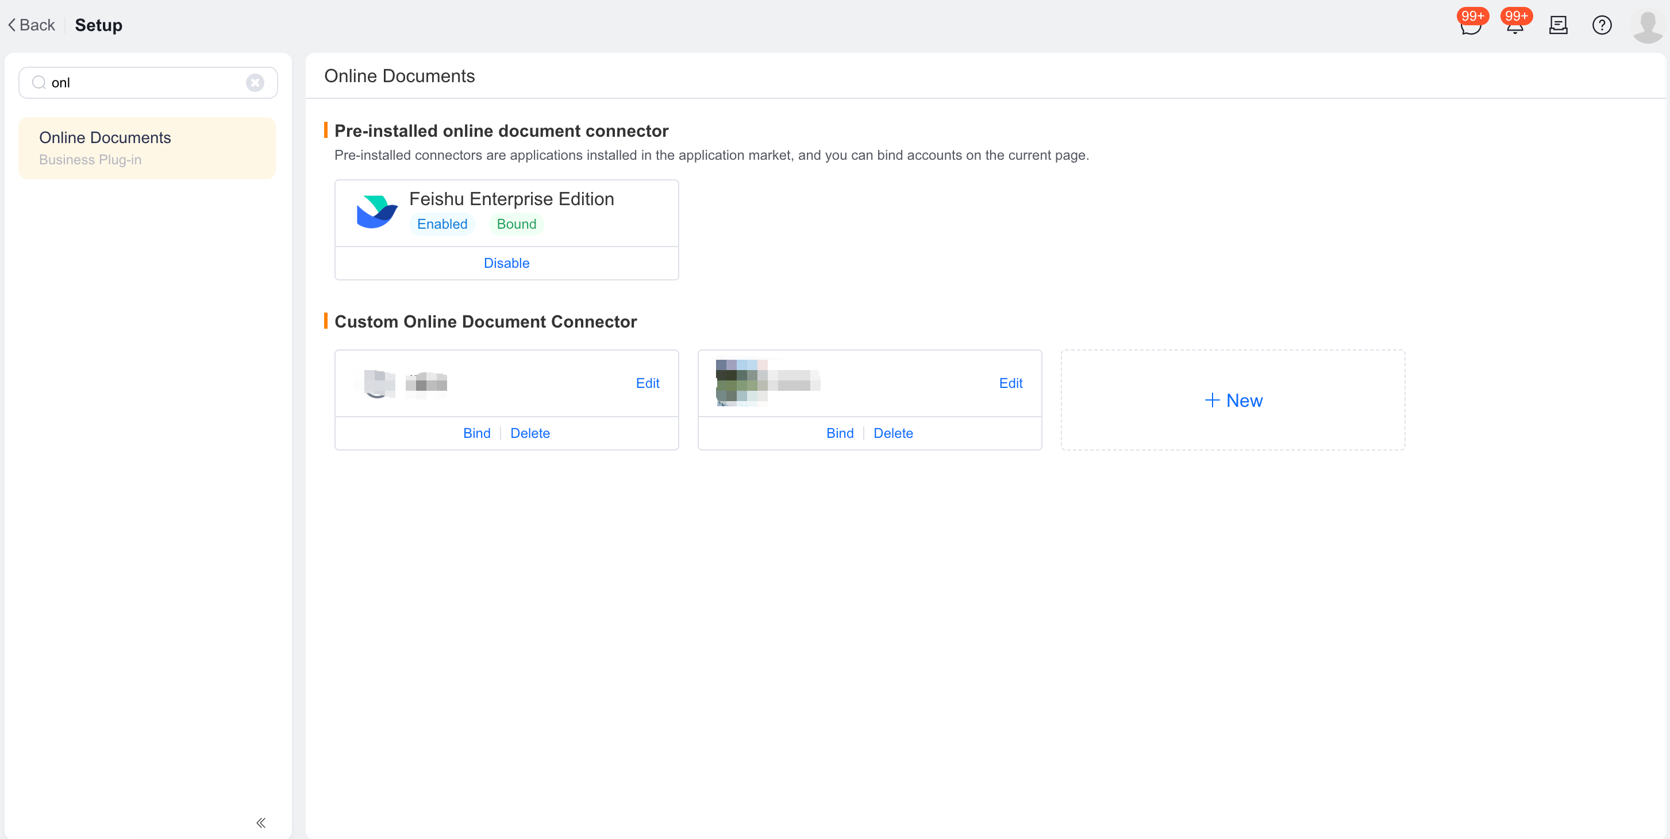The image size is (1670, 839).
Task: Add a New custom connector
Action: (x=1233, y=400)
